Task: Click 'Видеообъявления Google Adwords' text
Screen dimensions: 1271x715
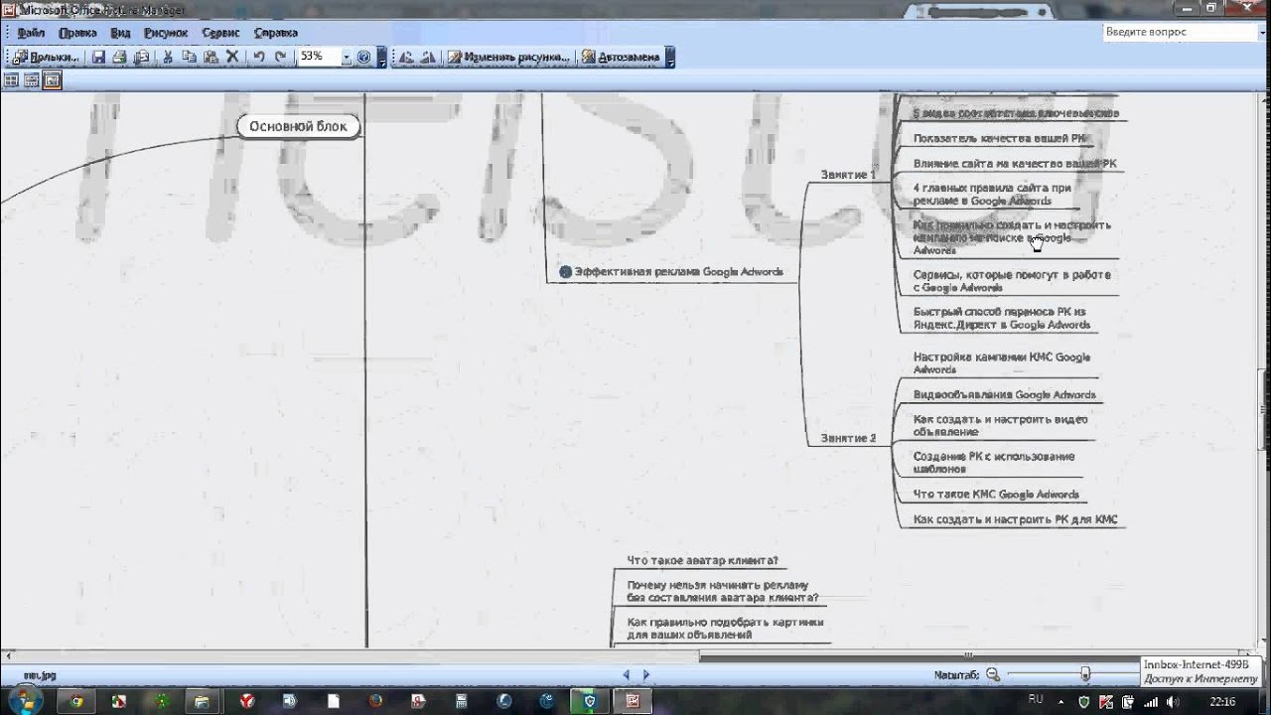Action: [1004, 394]
